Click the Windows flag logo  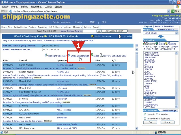pos(178,7)
